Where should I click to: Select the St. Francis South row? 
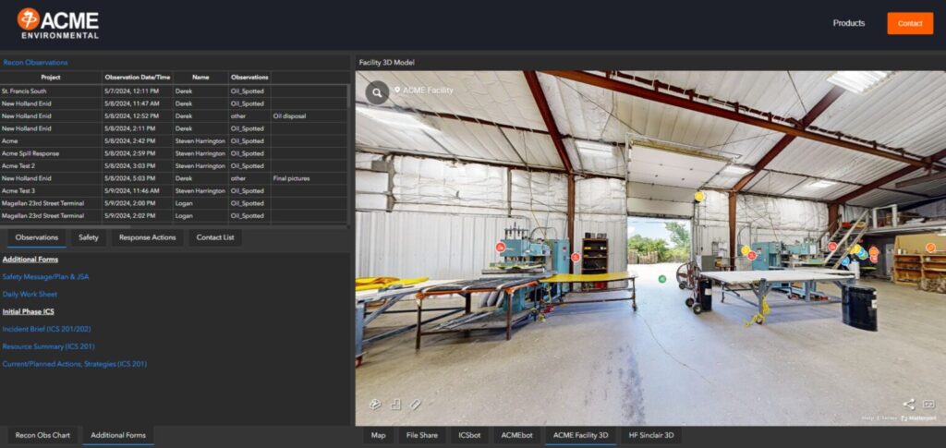pos(174,91)
